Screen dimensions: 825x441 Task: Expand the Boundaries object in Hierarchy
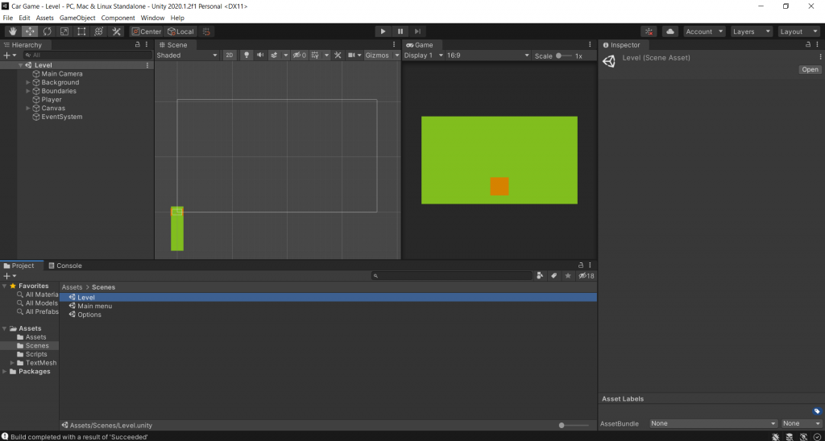(28, 91)
